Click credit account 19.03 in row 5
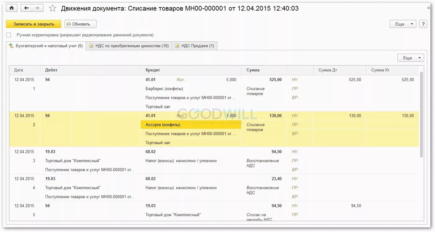The image size is (435, 232). pos(151,206)
